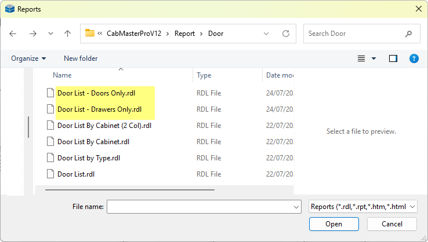The height and width of the screenshot is (242, 428).
Task: Click the search magnifier icon
Action: 409,34
